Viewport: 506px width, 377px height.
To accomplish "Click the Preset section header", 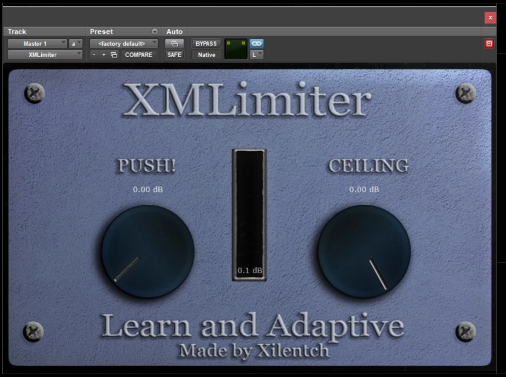I will (102, 32).
